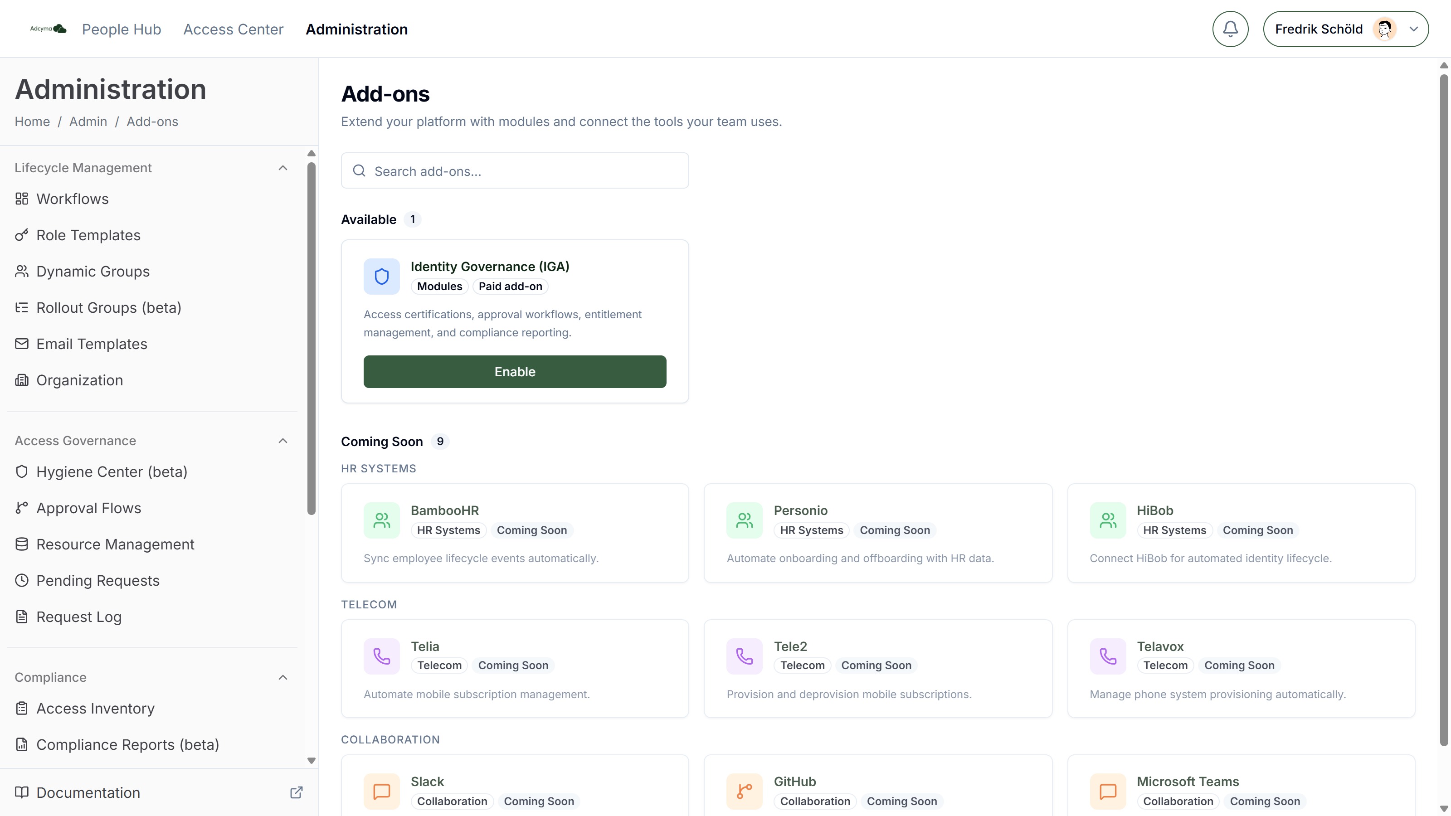Open the Fredrik Schöld user dropdown arrow

[x=1413, y=29]
